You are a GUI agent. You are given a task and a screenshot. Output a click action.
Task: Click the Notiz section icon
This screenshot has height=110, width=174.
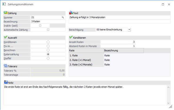[x=5, y=82]
